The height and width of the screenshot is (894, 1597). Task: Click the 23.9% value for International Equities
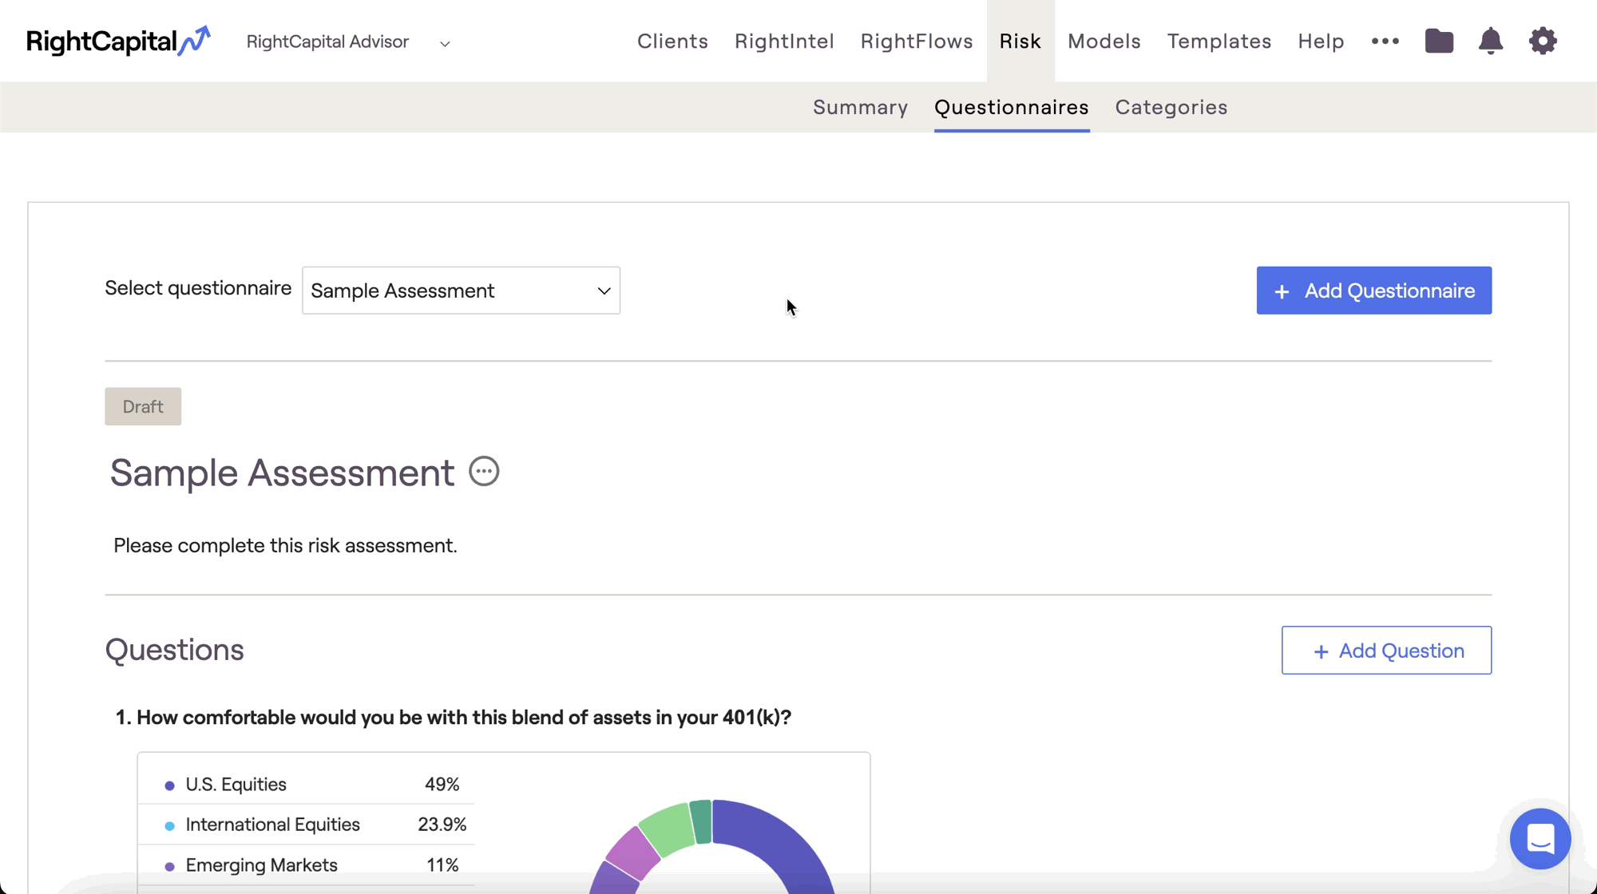(442, 825)
